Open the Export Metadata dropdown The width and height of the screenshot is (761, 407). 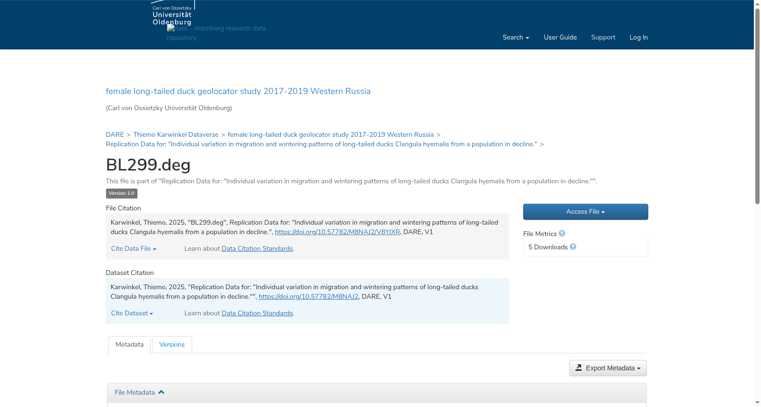[x=608, y=368]
